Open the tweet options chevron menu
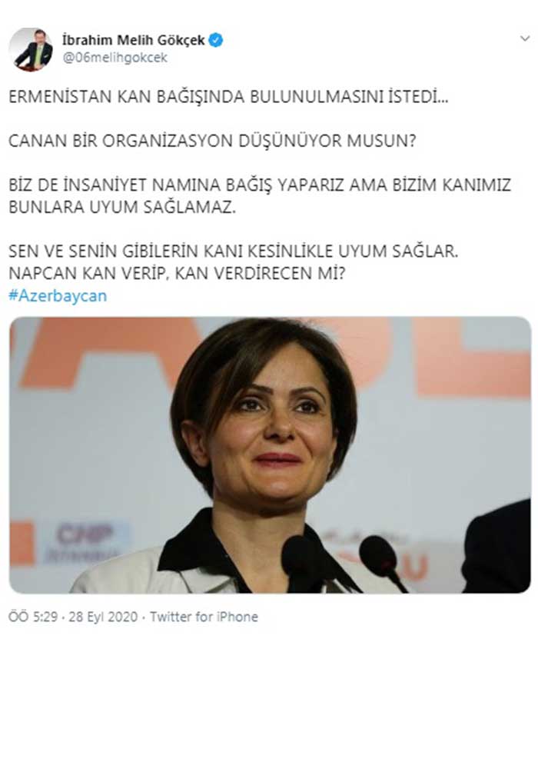The height and width of the screenshot is (769, 538). point(525,38)
